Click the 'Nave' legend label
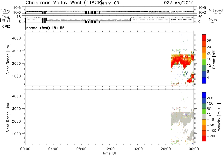The width and height of the screenshot is (224, 155). coord(213,20)
